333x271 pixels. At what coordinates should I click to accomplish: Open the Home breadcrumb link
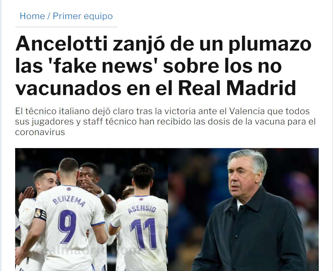(x=32, y=16)
